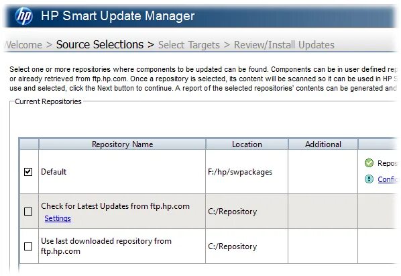Jump to the Select Targets step
The image size is (401, 276).
[x=189, y=45]
